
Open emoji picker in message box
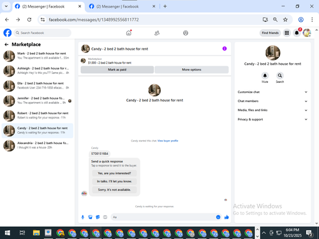[218, 217]
